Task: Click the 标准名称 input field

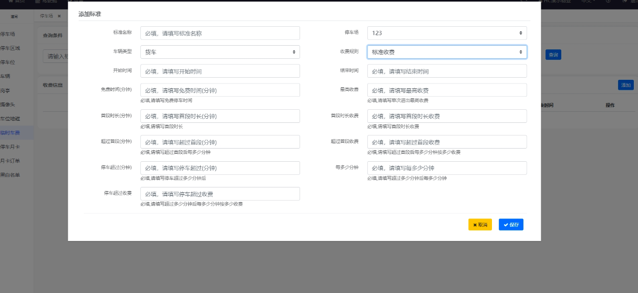Action: [220, 33]
